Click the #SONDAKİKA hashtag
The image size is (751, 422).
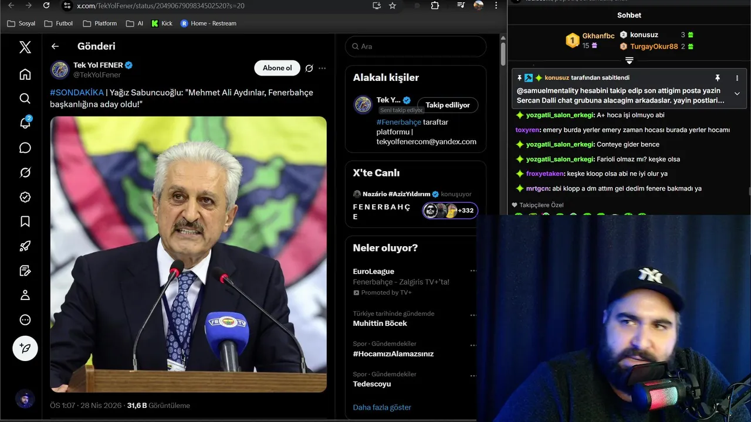point(77,93)
